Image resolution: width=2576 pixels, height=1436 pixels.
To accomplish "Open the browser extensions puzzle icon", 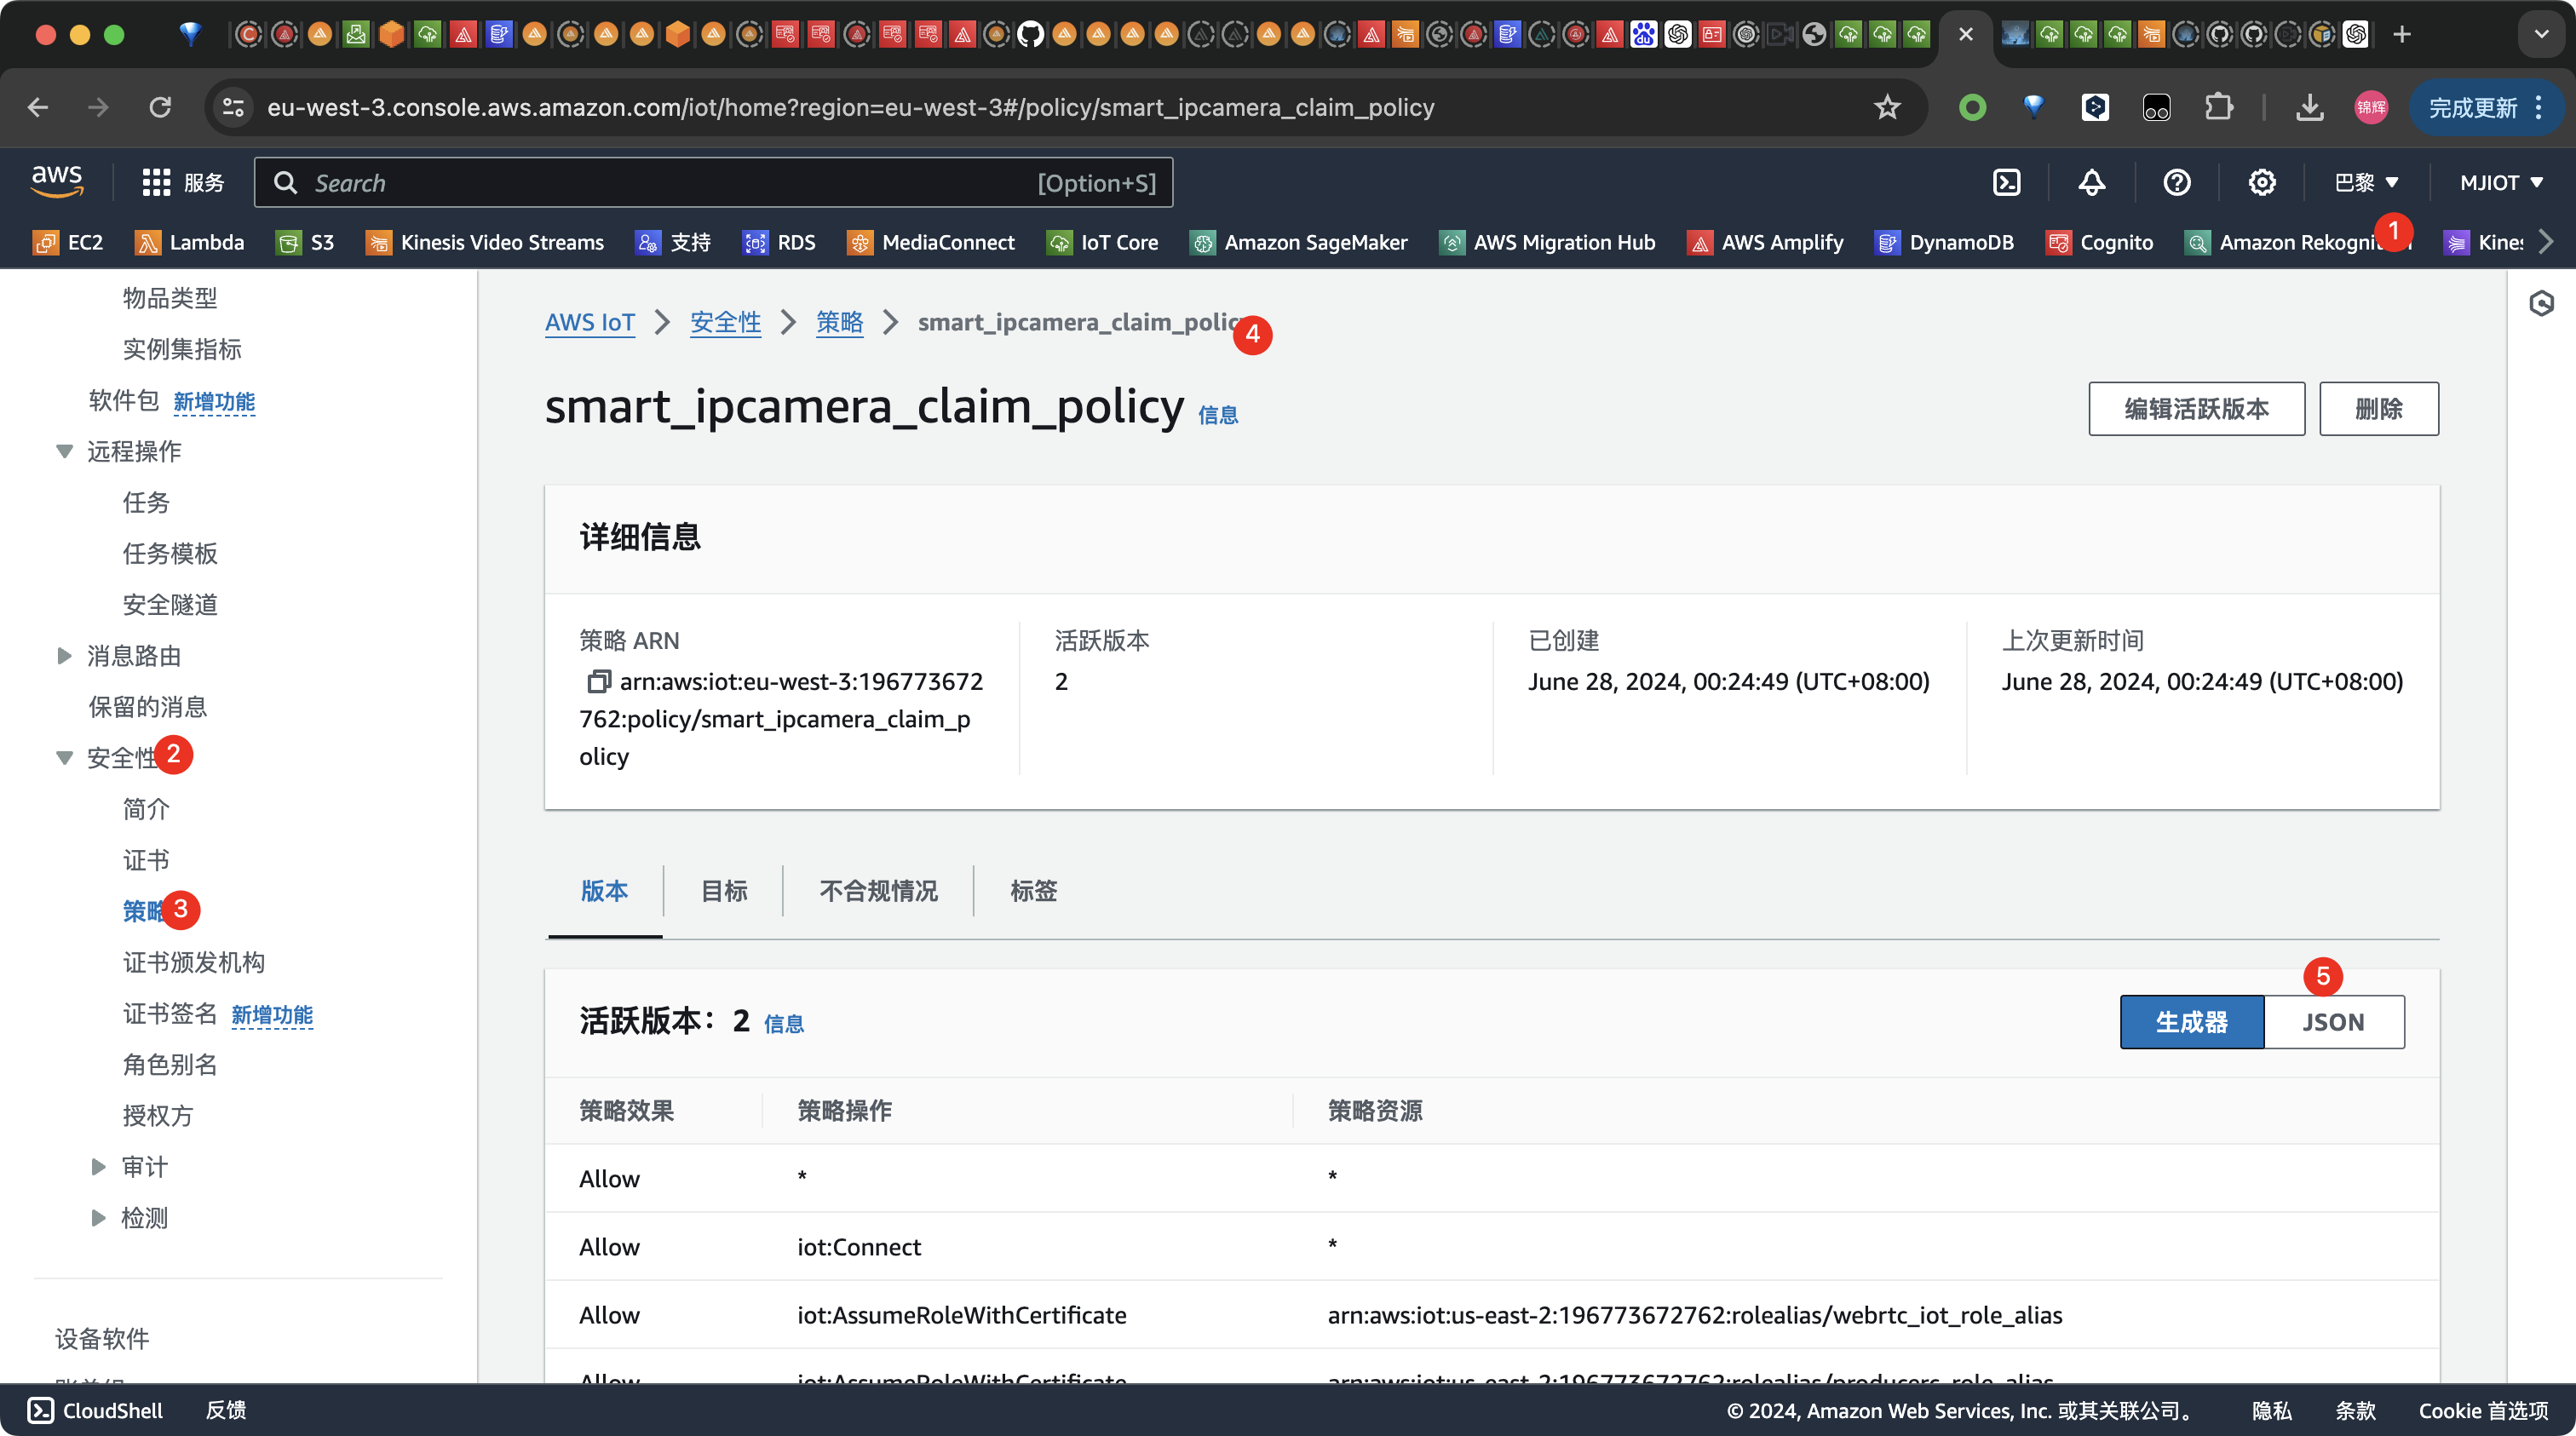I will [x=2218, y=107].
